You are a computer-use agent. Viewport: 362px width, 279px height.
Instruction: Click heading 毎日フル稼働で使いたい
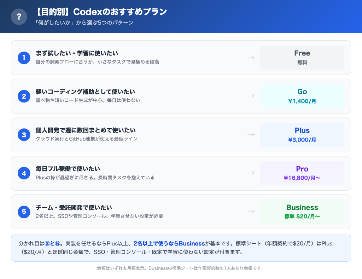point(68,169)
